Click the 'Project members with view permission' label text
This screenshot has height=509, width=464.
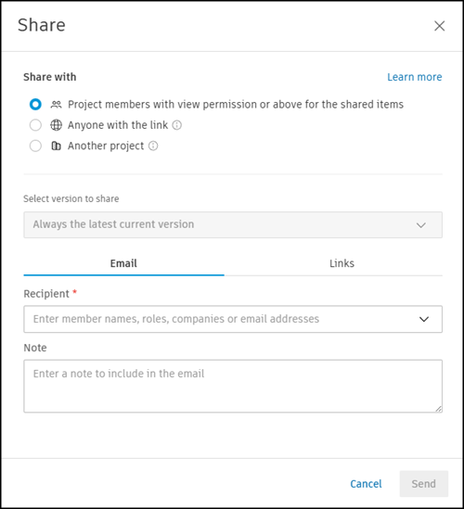(x=236, y=105)
